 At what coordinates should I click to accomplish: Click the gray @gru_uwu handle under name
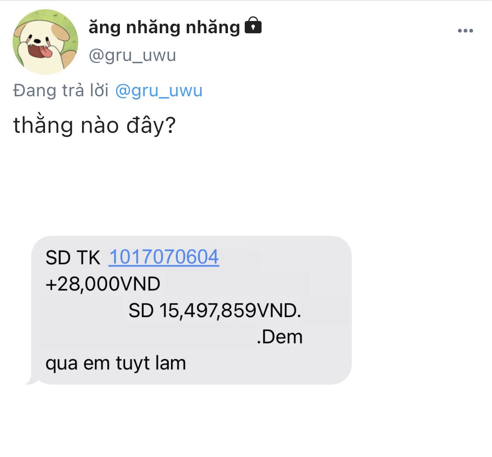[132, 55]
